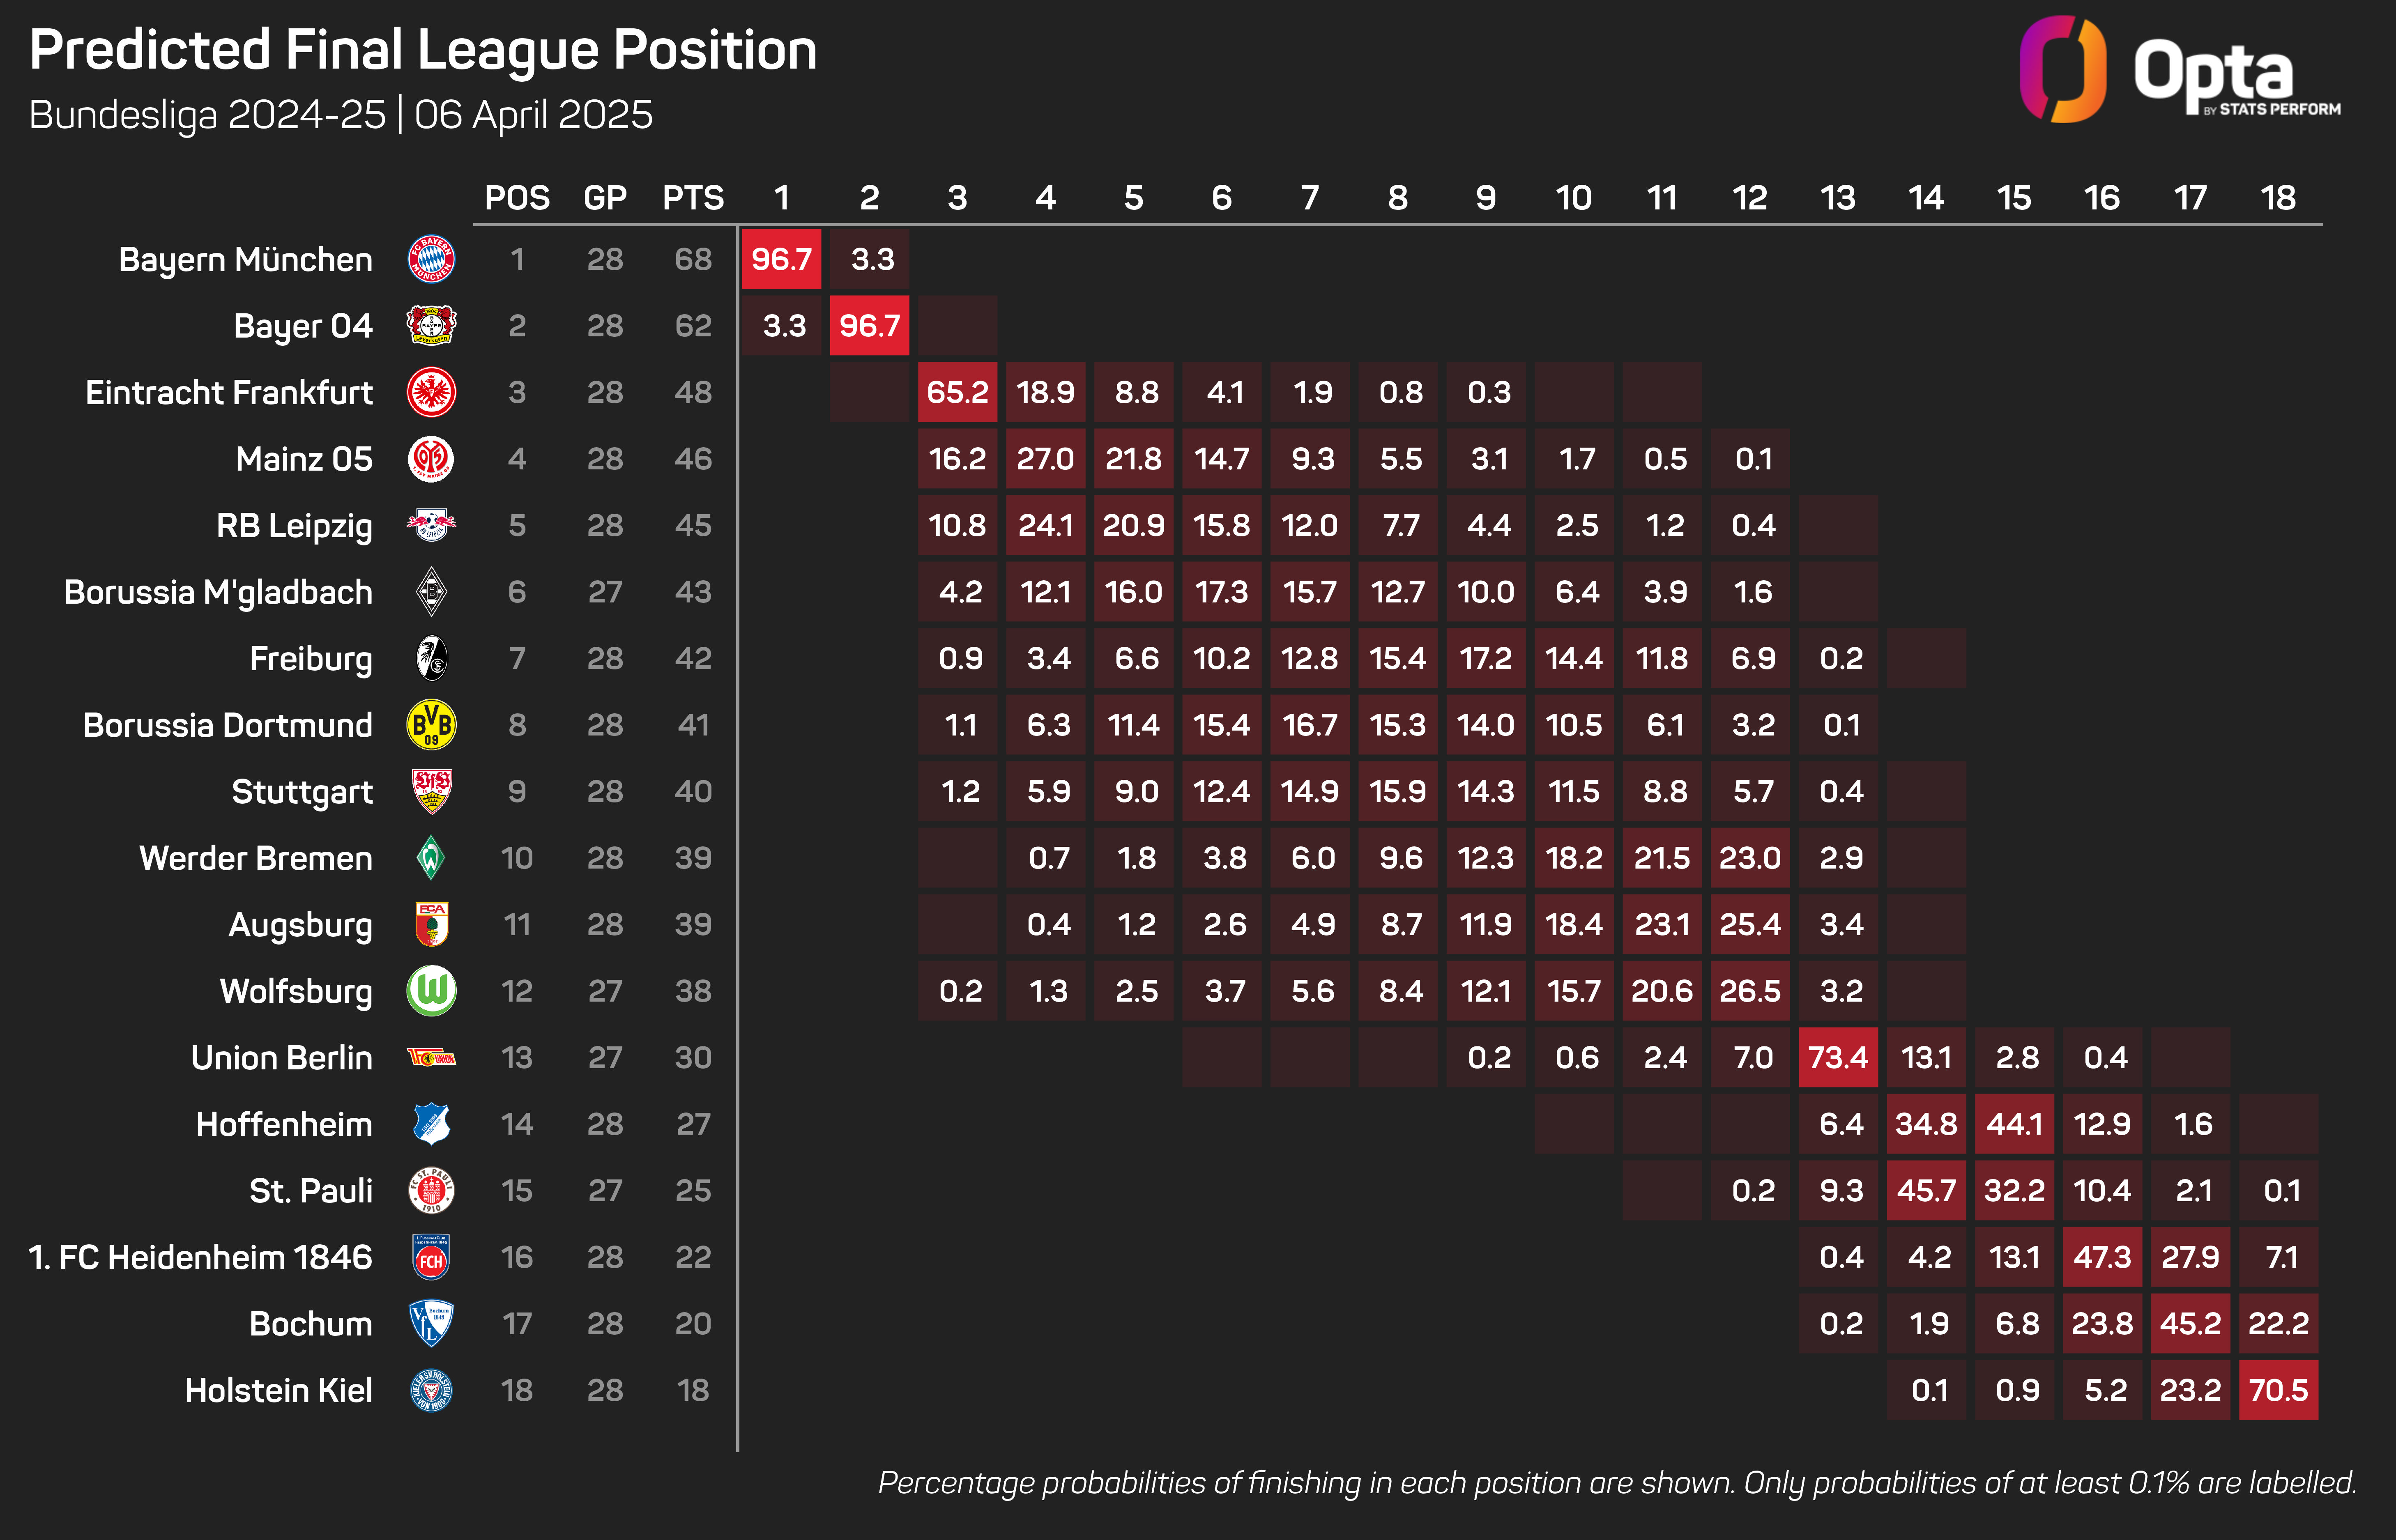This screenshot has height=1540, width=2396.
Task: Select the GP column header
Action: [x=605, y=198]
